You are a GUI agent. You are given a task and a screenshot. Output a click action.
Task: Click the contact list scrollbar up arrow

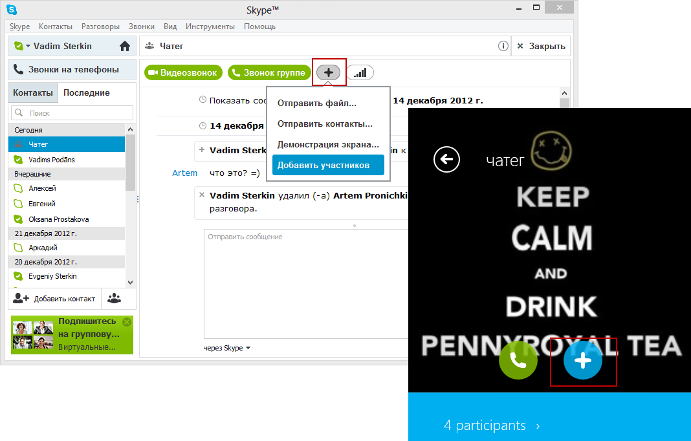pos(130,129)
